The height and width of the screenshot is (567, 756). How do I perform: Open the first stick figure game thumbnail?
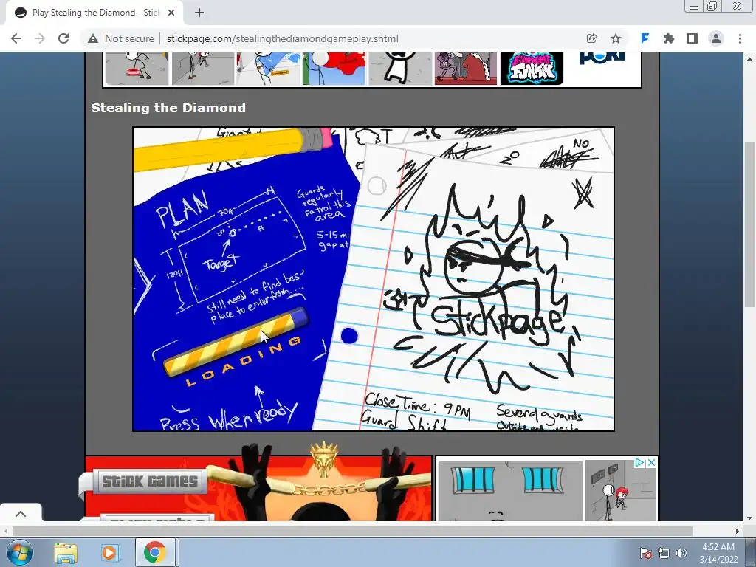(x=137, y=69)
